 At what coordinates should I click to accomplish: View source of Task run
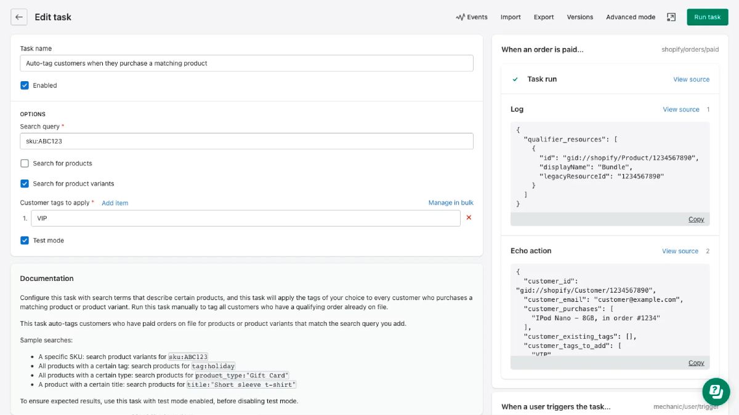[x=691, y=79]
